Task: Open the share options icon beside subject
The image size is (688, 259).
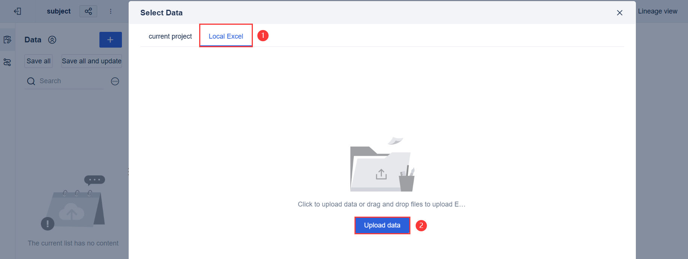Action: 88,11
